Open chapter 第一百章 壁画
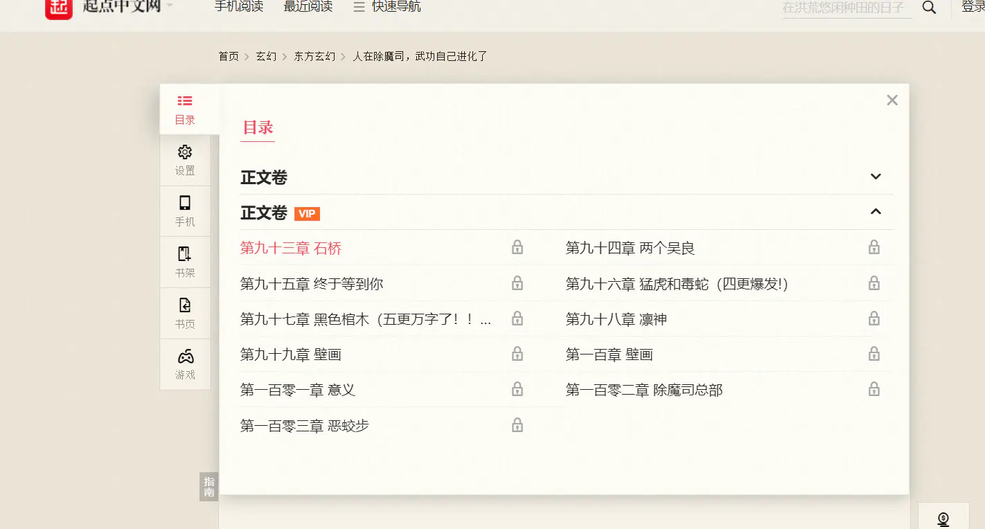The height and width of the screenshot is (529, 985). 610,355
